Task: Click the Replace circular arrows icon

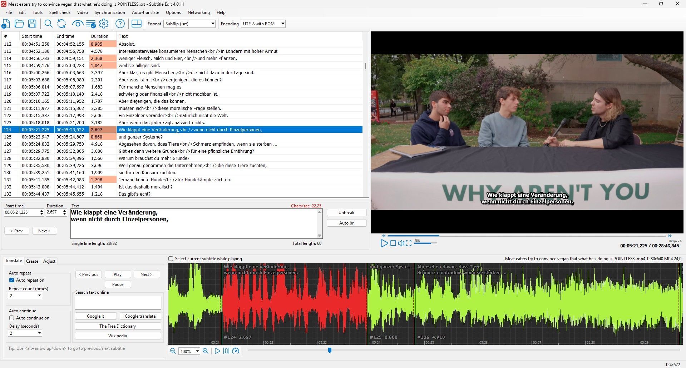Action: click(x=61, y=24)
